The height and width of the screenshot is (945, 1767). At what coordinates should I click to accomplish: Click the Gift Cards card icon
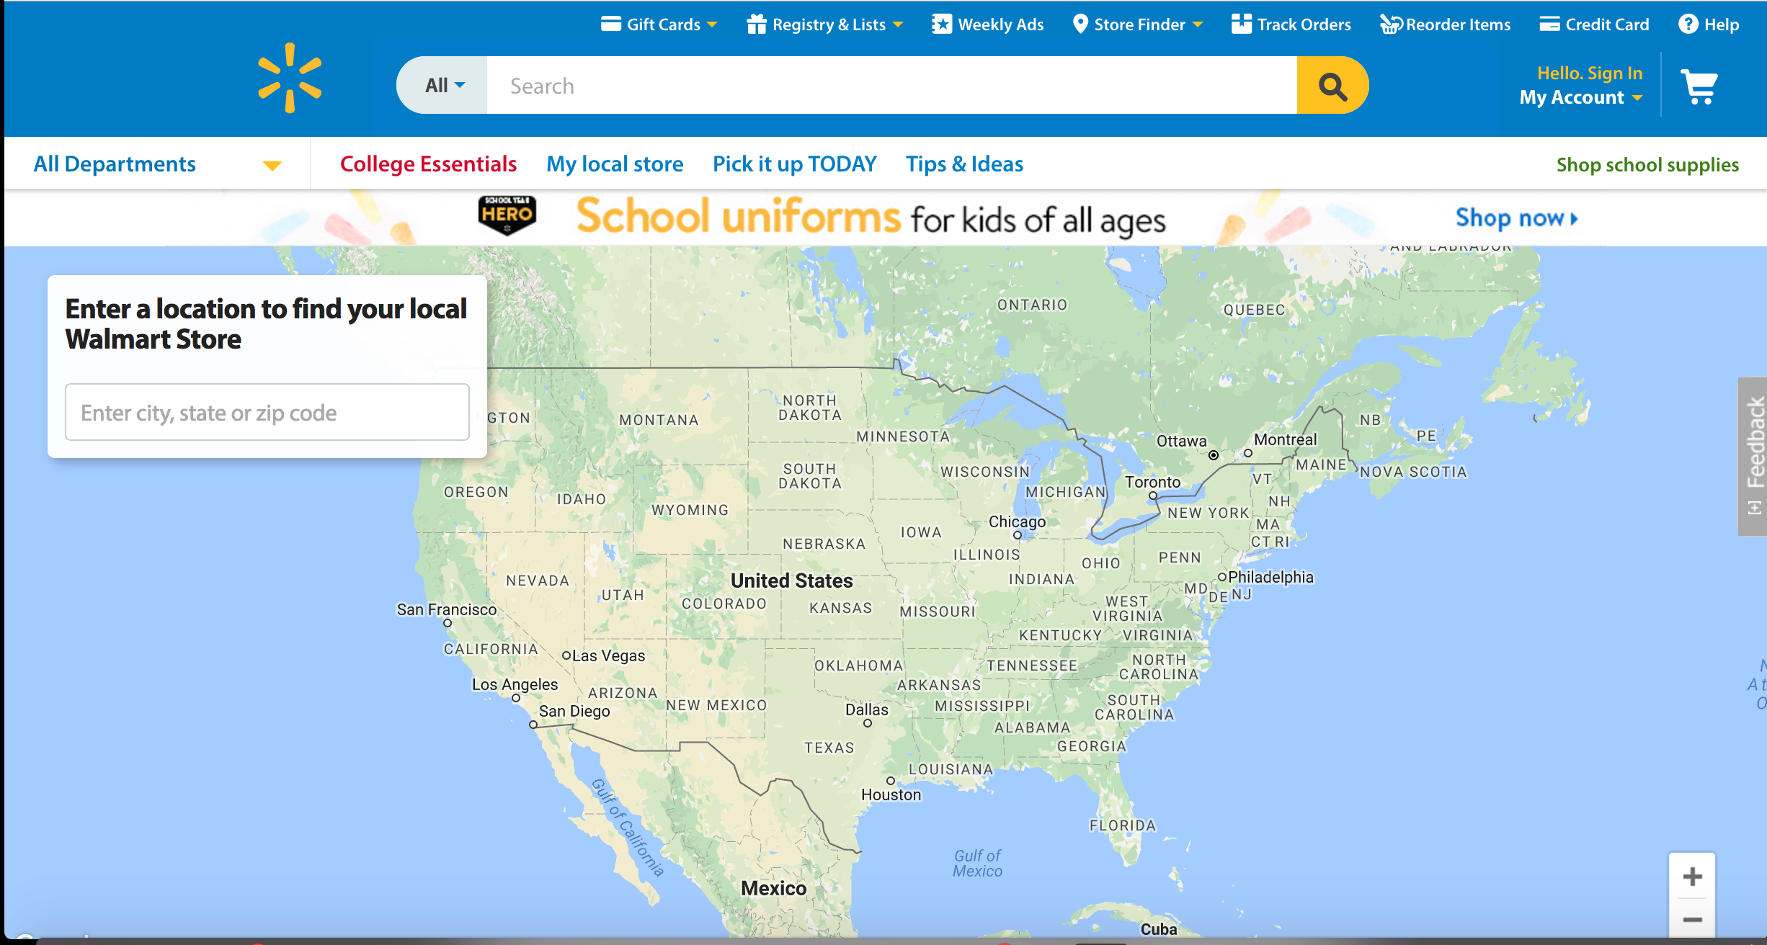coord(611,24)
